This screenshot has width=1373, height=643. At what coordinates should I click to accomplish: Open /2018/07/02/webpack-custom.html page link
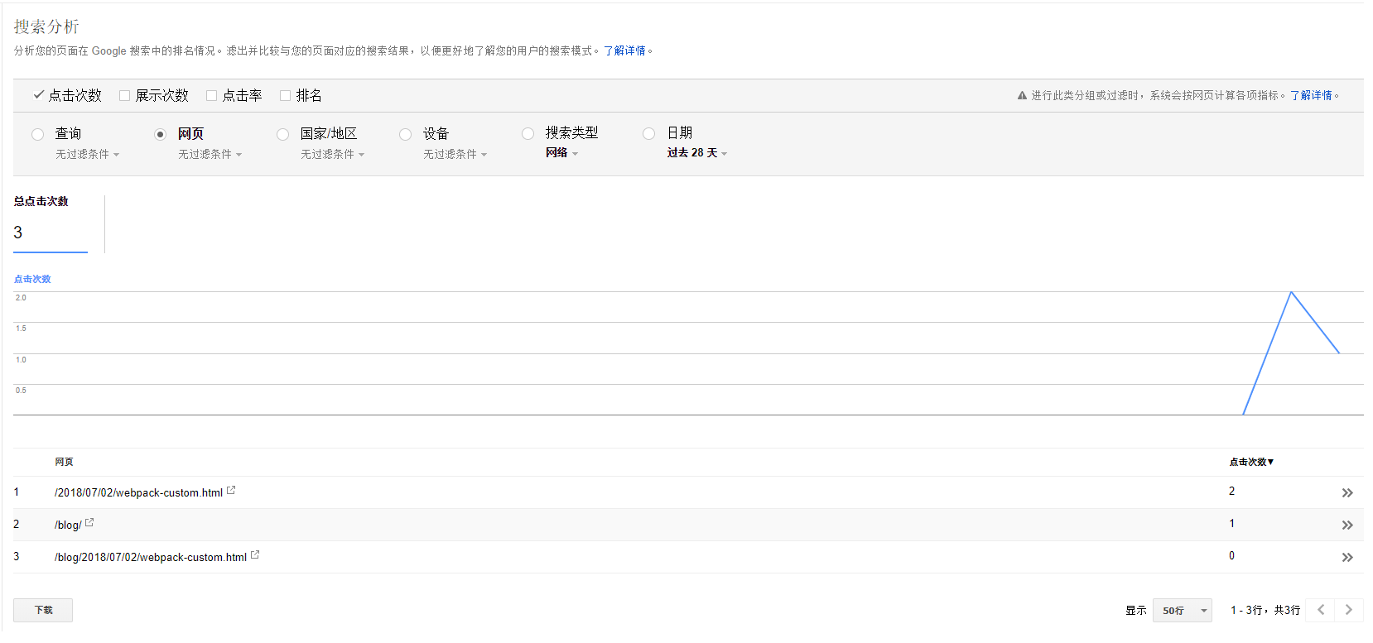138,492
